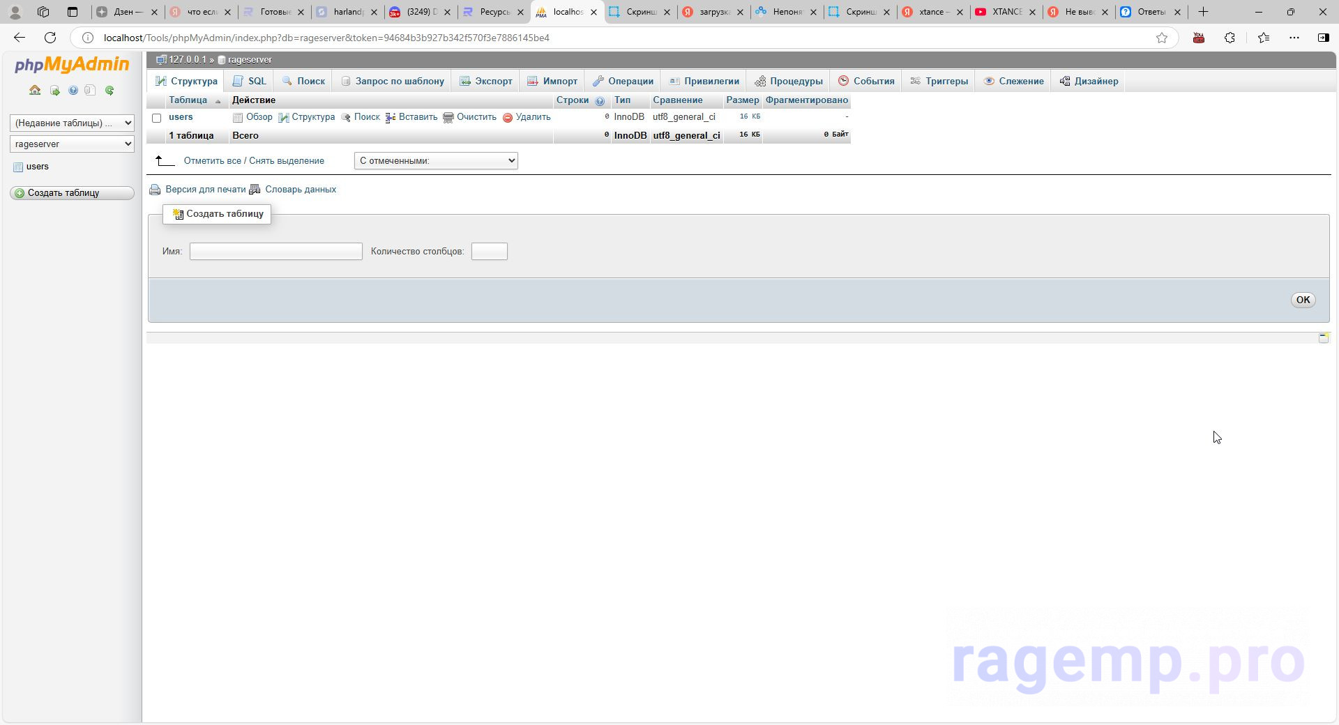Image resolution: width=1339 pixels, height=725 pixels.
Task: Open the Процедуры tab
Action: (x=788, y=81)
